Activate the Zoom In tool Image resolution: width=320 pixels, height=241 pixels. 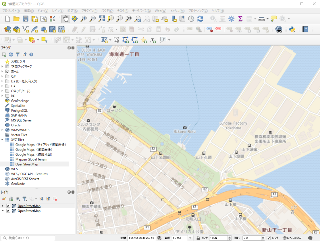click(83, 19)
